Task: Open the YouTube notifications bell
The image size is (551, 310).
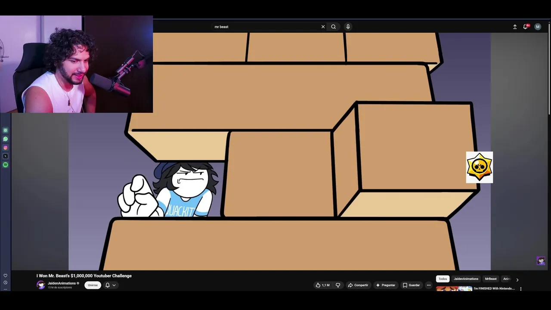Action: coord(526,27)
